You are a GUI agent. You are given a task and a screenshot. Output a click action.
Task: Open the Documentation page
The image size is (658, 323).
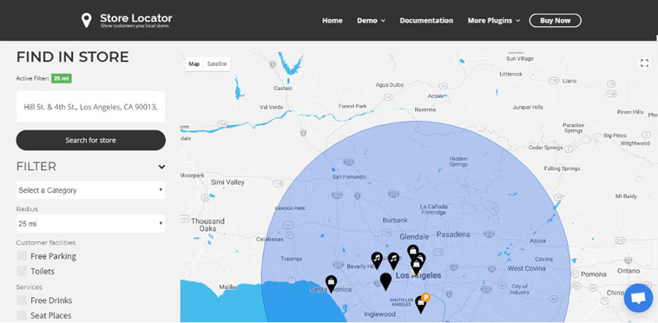pyautogui.click(x=427, y=21)
